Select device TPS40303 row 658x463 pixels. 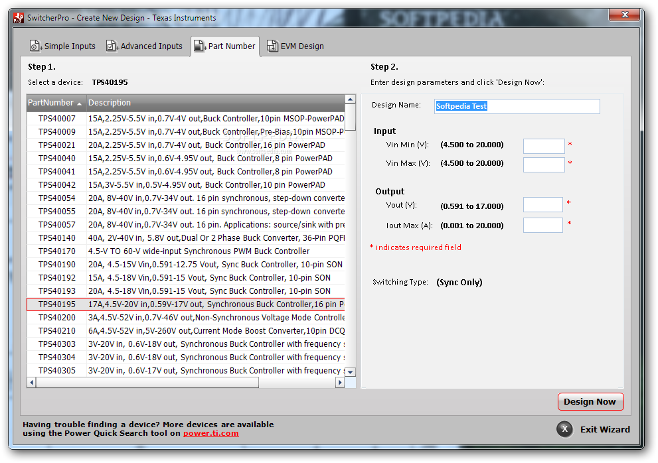(185, 344)
